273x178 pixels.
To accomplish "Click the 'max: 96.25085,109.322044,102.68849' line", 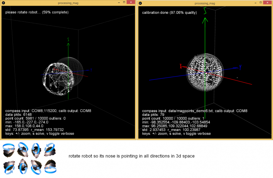I will (x=175, y=126).
